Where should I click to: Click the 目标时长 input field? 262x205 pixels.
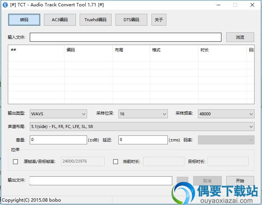(228, 161)
